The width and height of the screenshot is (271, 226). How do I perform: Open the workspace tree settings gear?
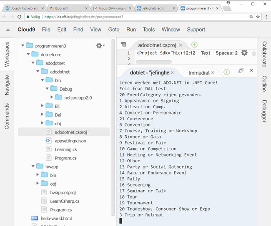pyautogui.click(x=100, y=45)
